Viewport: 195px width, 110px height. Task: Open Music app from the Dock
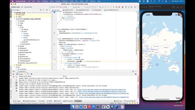(89, 107)
